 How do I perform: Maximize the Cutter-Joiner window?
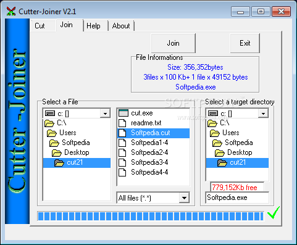click(x=261, y=12)
